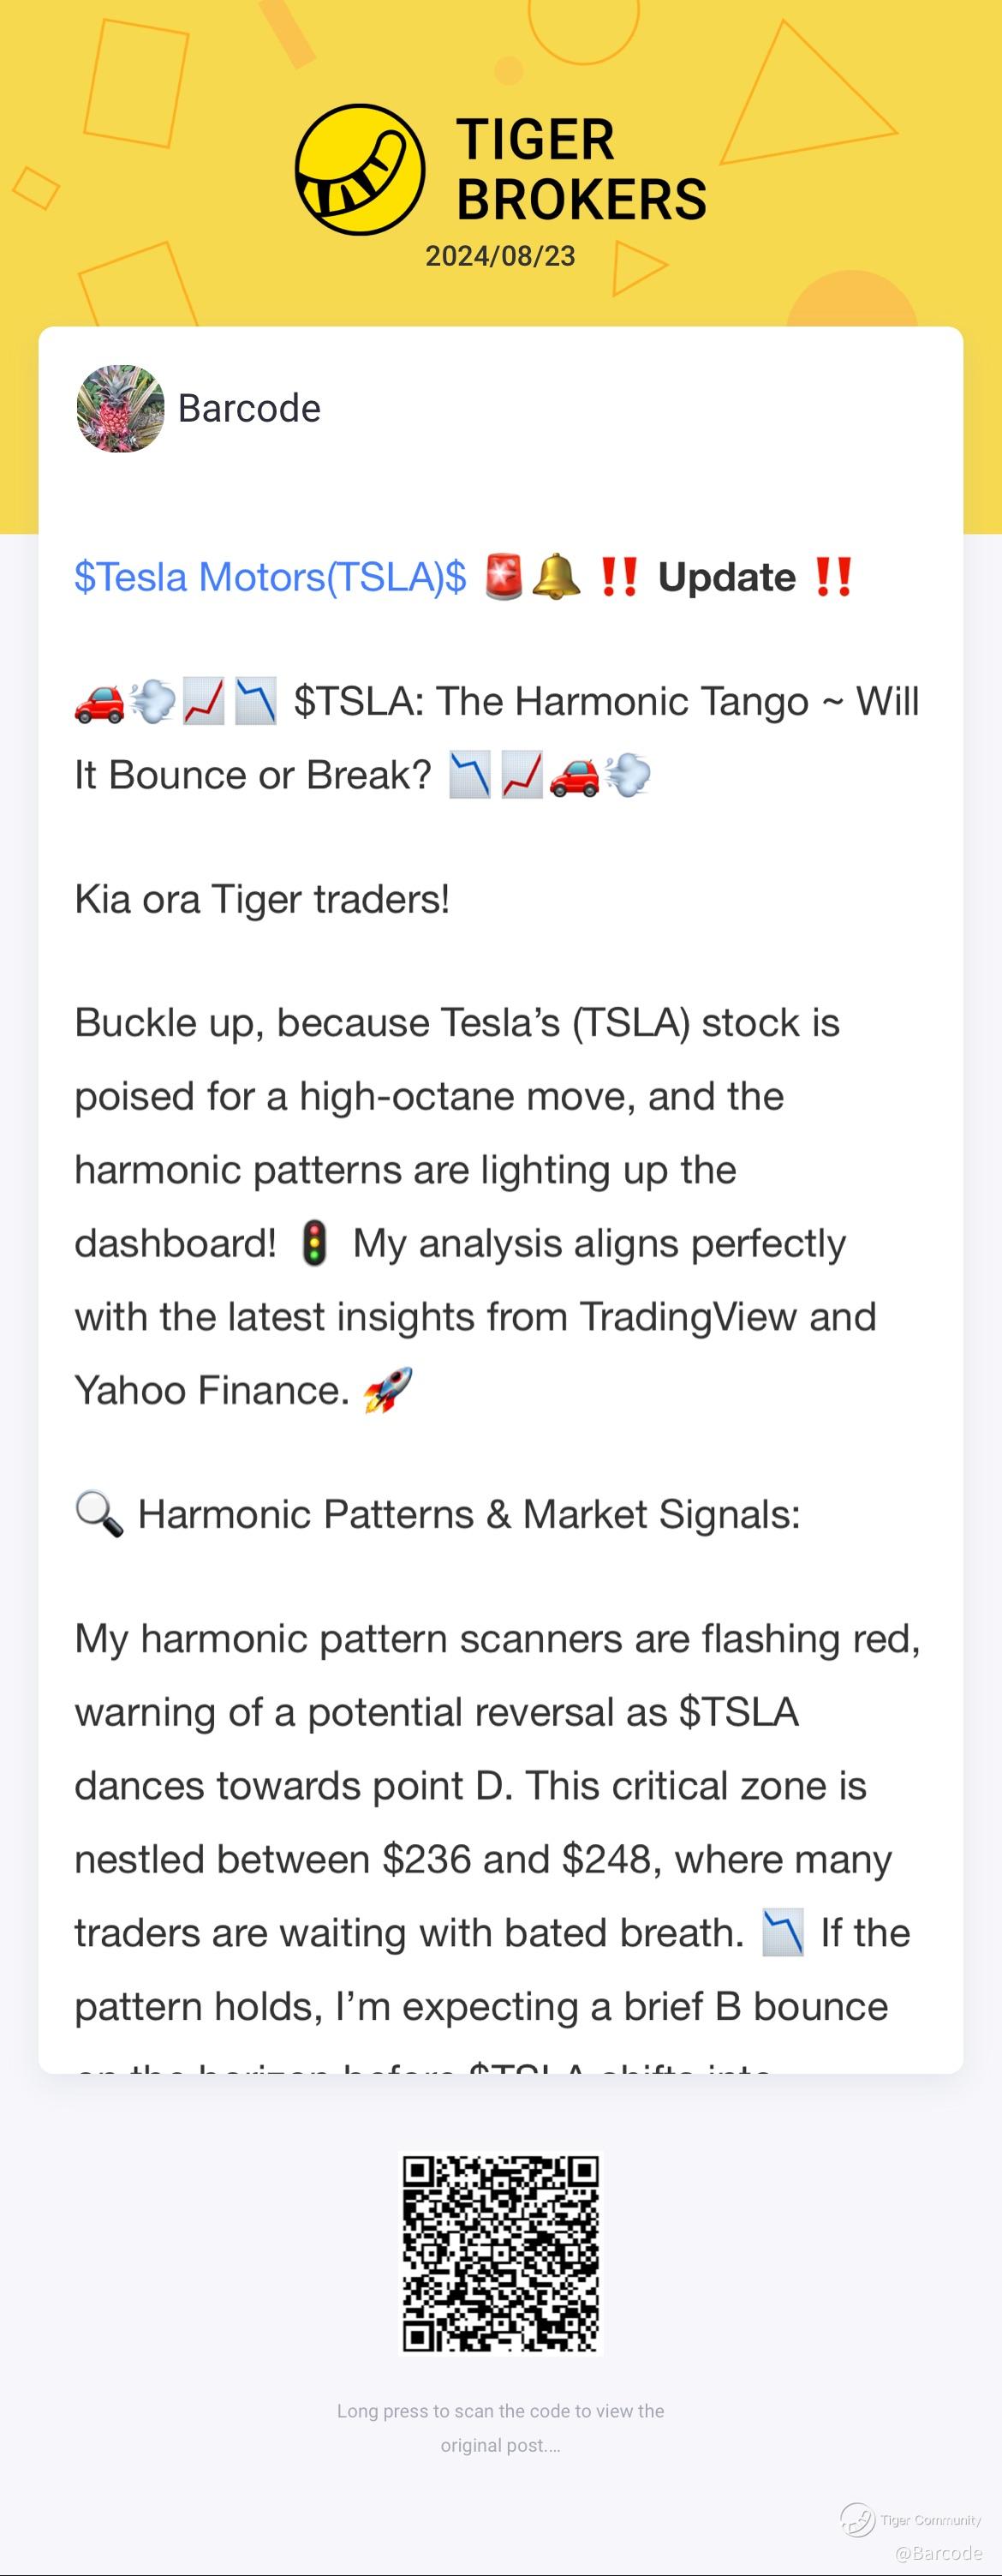Click the traffic light emoji

tap(314, 1243)
